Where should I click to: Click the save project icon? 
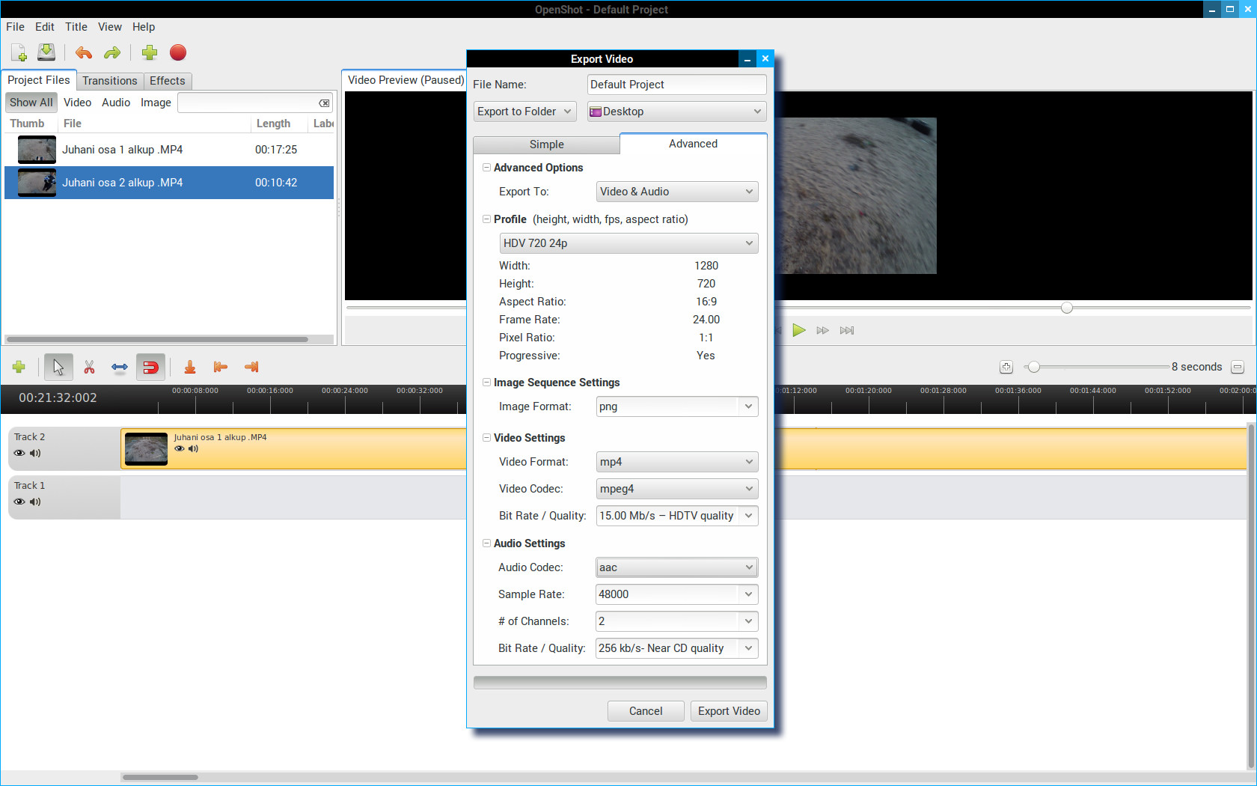(46, 52)
